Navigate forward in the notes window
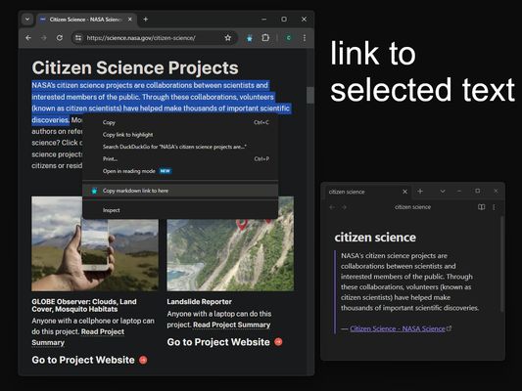This screenshot has height=391, width=522. 344,207
